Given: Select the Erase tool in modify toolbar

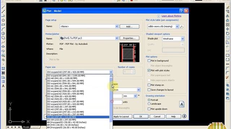Looking at the screenshot, I should (228, 7).
